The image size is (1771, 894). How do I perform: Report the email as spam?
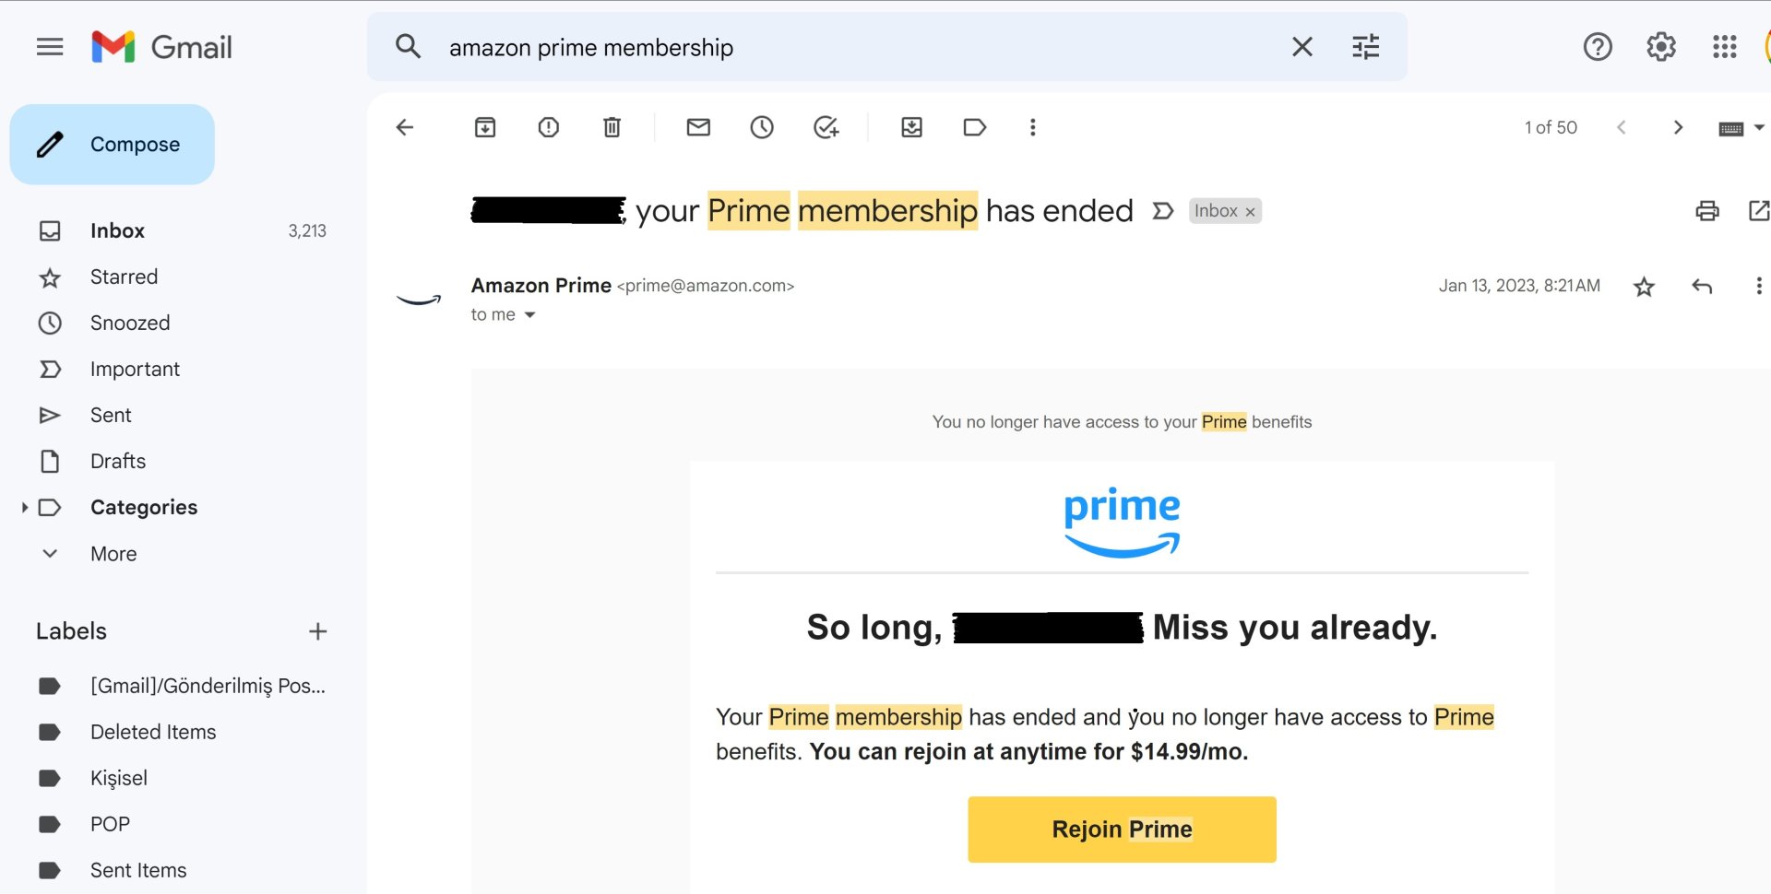click(x=548, y=127)
